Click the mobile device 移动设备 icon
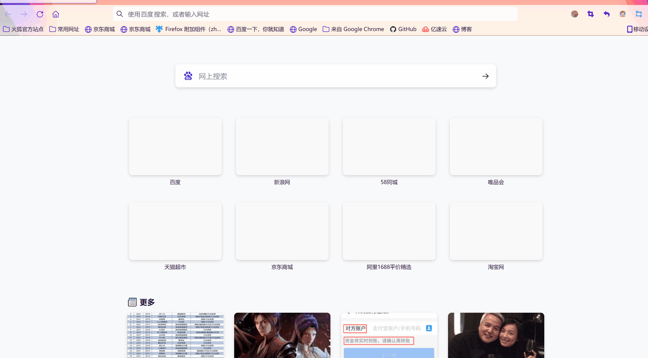This screenshot has height=358, width=648. 629,29
